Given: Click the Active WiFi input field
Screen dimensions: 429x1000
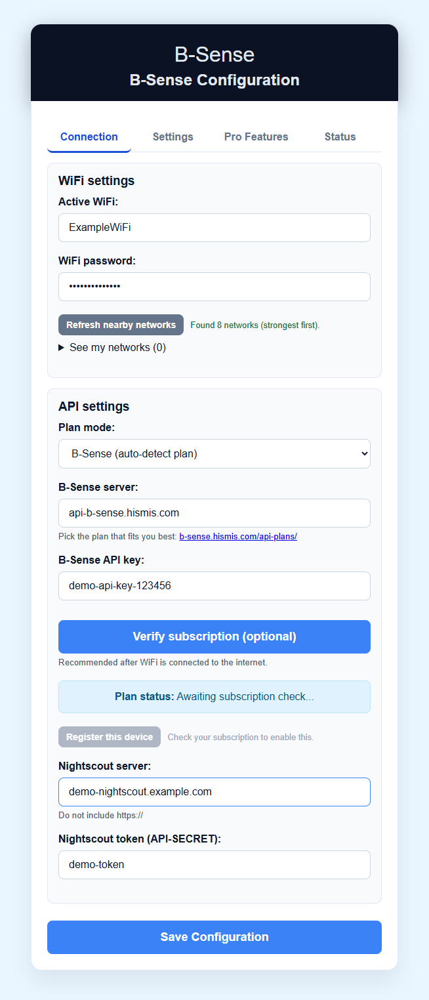Looking at the screenshot, I should (x=214, y=227).
